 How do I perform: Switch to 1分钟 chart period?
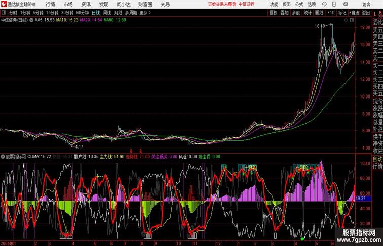[x=25, y=13]
